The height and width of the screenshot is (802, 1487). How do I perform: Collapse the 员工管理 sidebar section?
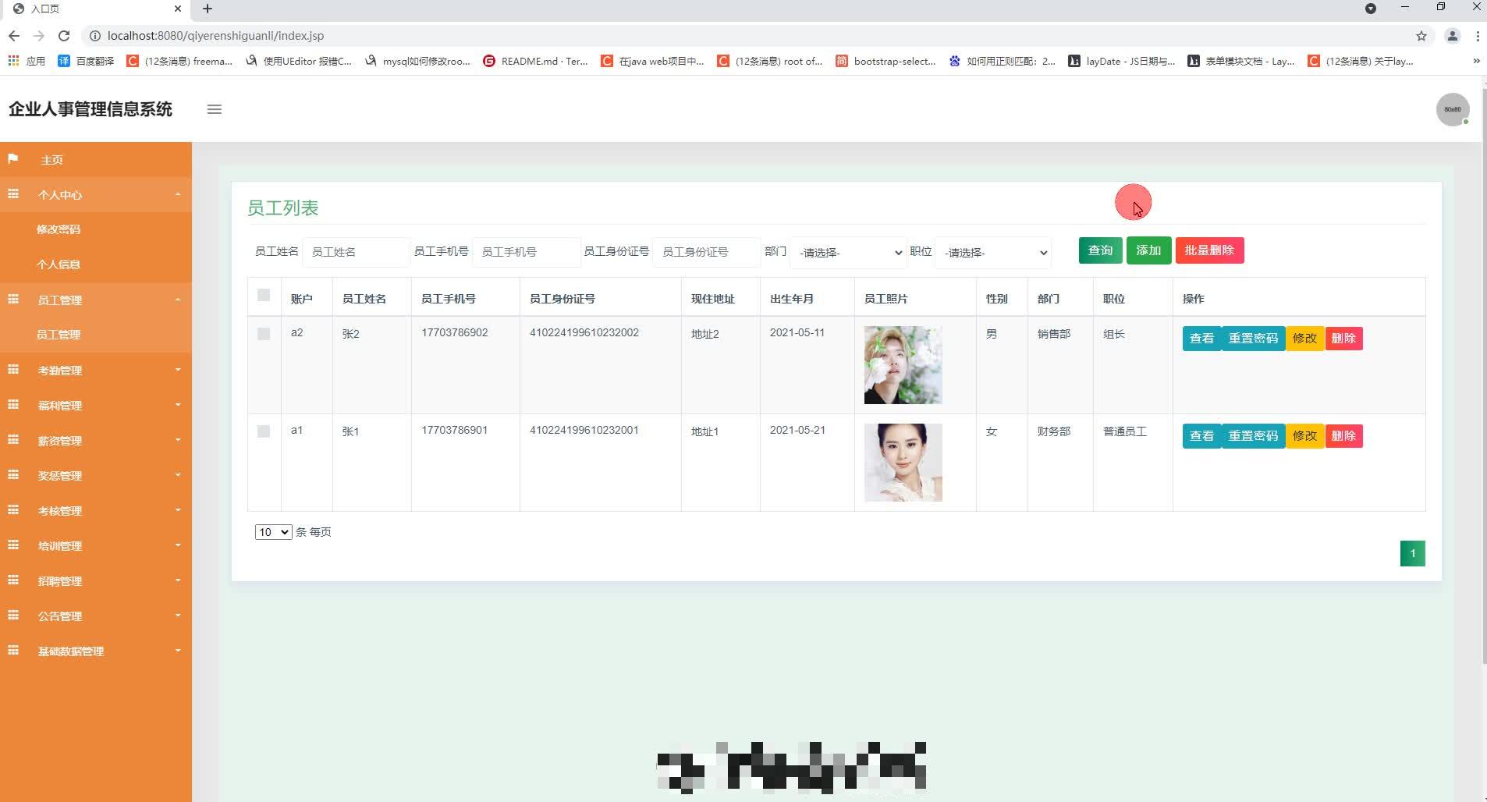click(x=96, y=300)
